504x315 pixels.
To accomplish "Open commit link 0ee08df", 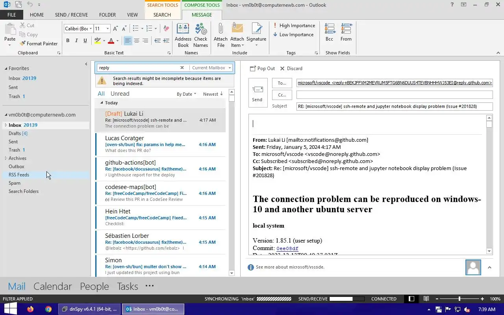I will (287, 248).
